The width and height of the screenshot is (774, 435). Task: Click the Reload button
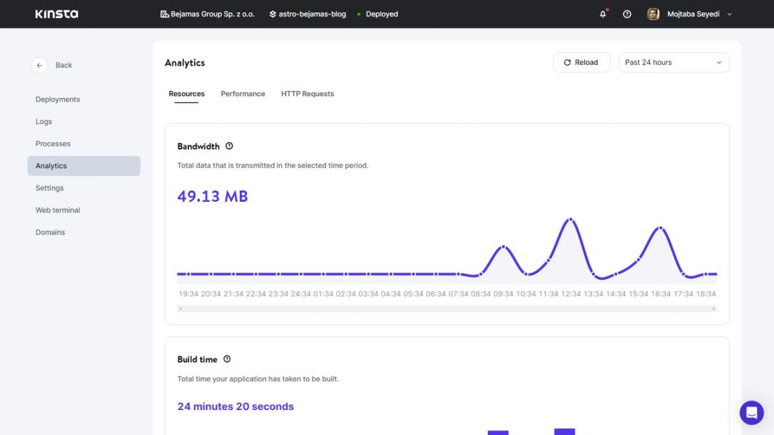click(x=581, y=62)
